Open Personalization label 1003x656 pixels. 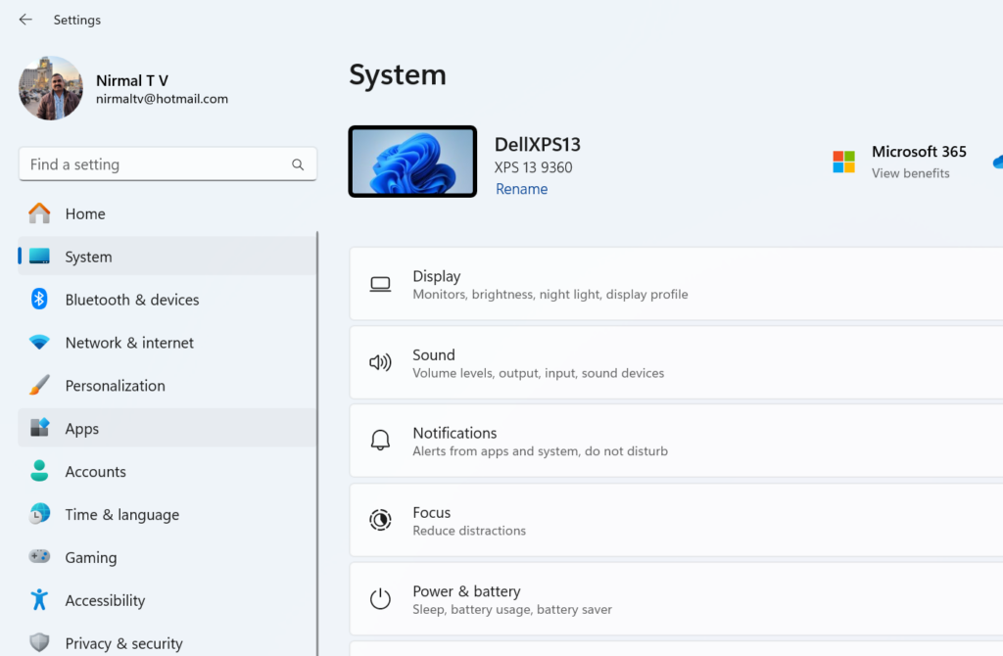(x=116, y=386)
